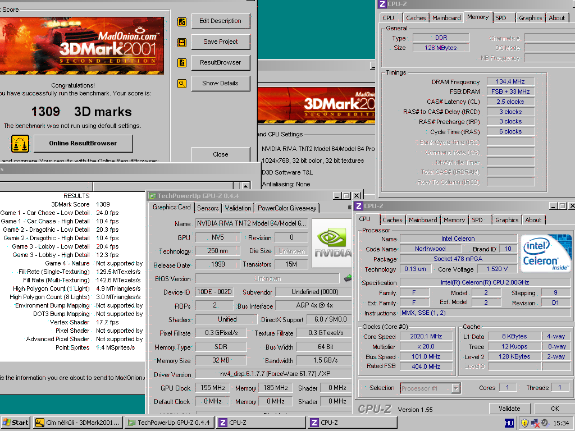This screenshot has height=431, width=575.
Task: Switch to TechPowerUp GPU-Z taskbar item
Action: click(x=169, y=423)
